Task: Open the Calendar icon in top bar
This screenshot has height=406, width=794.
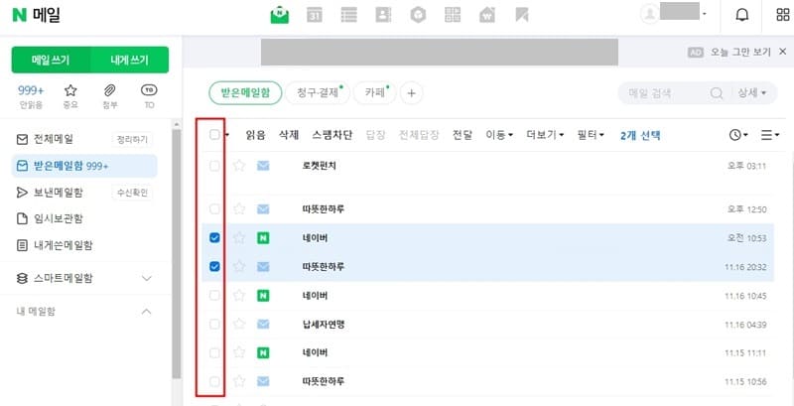Action: click(315, 15)
